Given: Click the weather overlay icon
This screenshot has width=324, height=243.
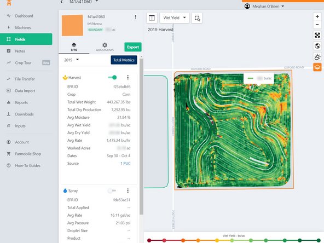Looking at the screenshot, I should pos(317,56).
